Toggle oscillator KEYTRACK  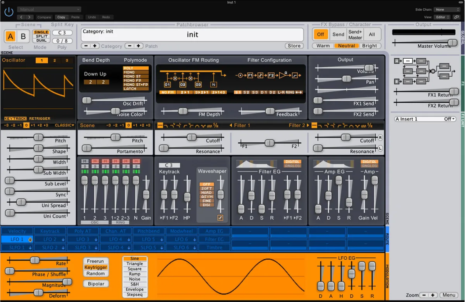[x=15, y=119]
